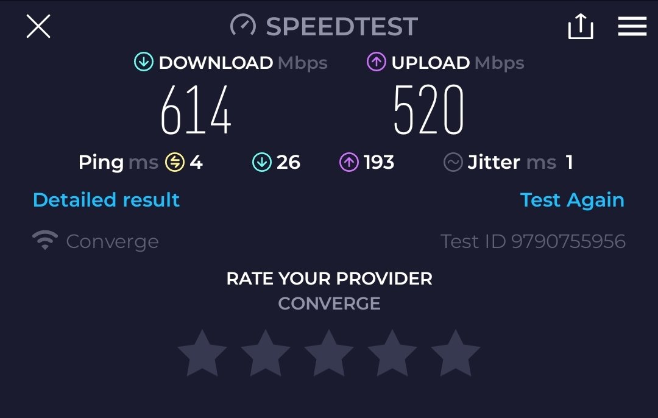The width and height of the screenshot is (658, 418).
Task: Rate Converge one star
Action: coord(202,354)
